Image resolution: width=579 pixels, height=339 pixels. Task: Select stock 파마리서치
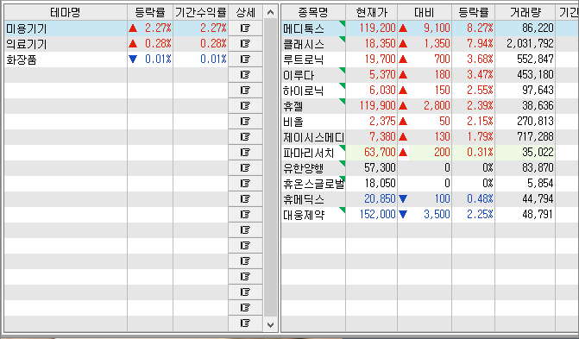click(x=308, y=153)
